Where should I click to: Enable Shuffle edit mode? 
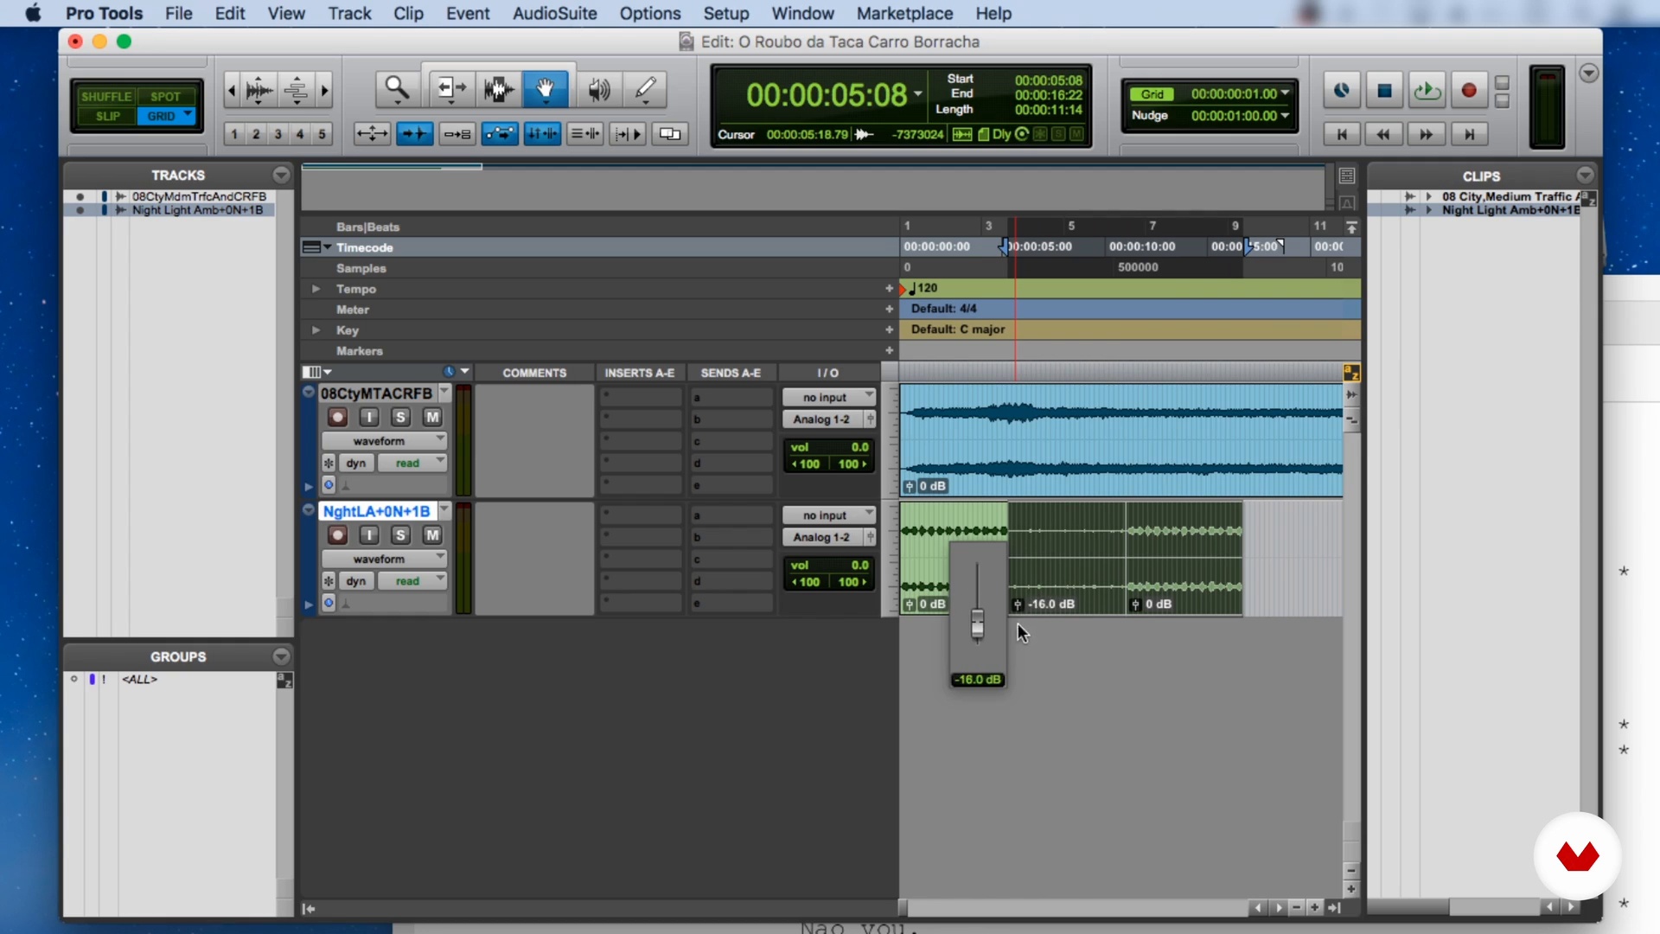coord(106,96)
